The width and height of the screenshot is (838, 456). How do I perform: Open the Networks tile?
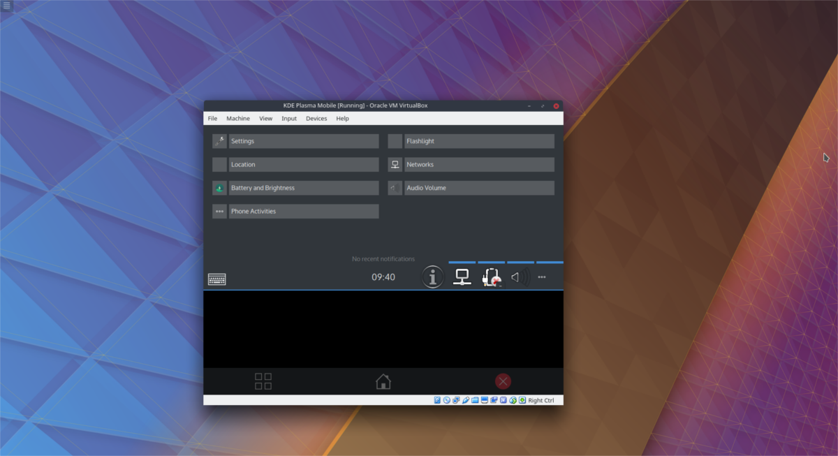(471, 165)
